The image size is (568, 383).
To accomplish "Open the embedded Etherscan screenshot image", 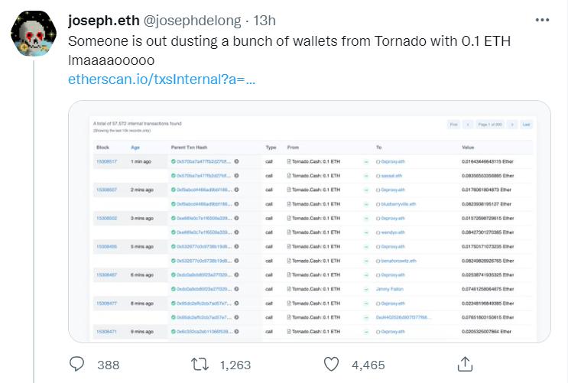I will (310, 222).
